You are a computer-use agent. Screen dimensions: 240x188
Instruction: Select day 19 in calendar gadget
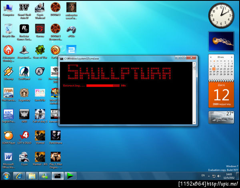coord(214,72)
